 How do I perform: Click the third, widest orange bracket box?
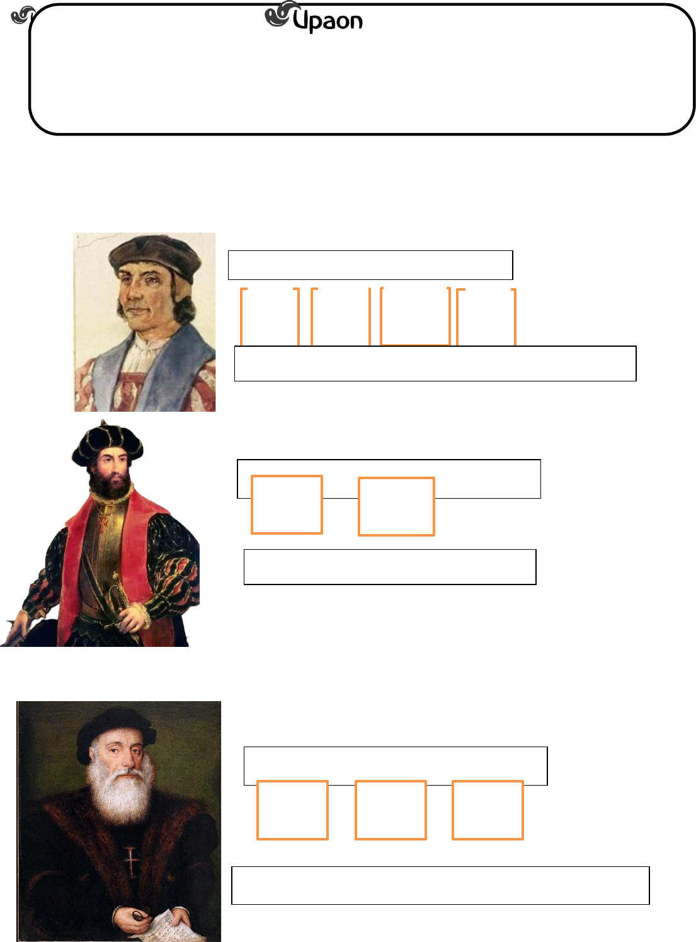click(416, 316)
